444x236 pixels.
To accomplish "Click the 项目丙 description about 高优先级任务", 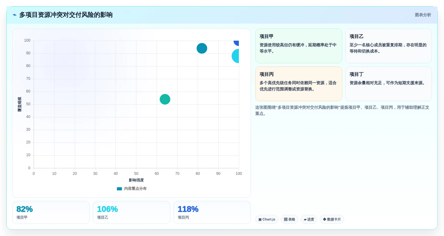I will [x=298, y=86].
